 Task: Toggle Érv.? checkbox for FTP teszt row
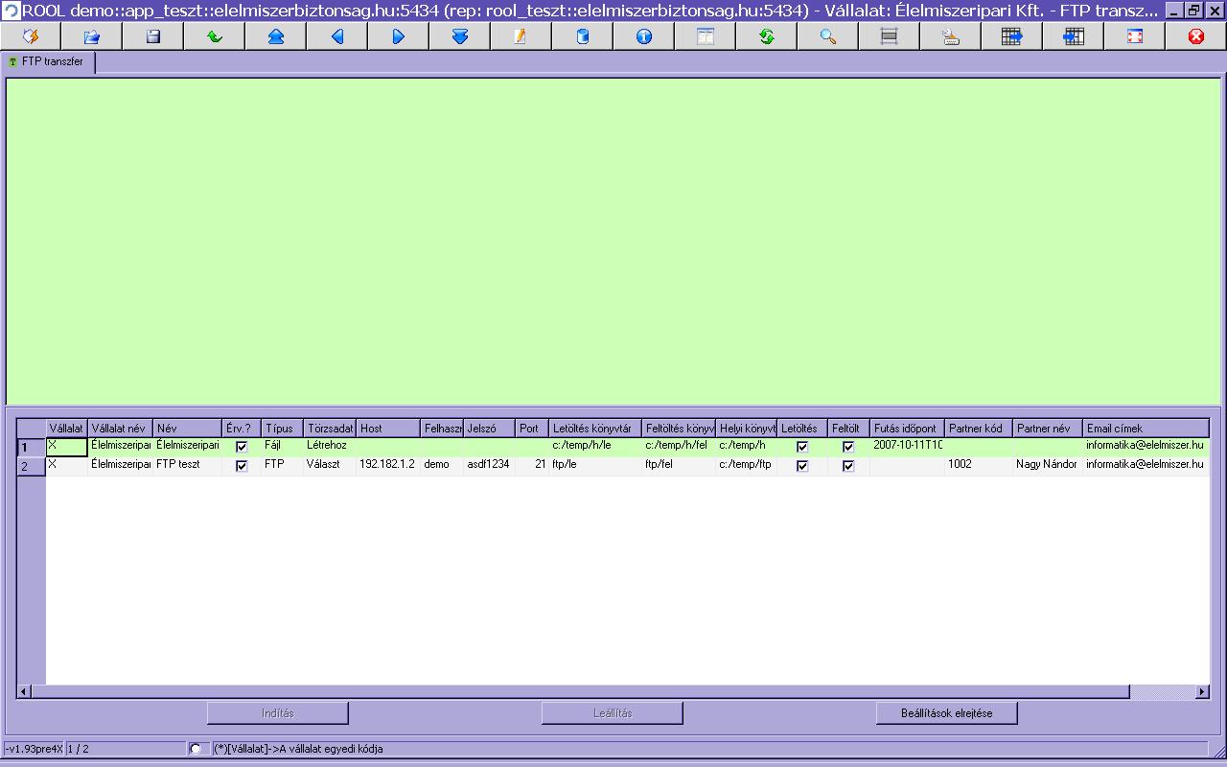pos(242,466)
